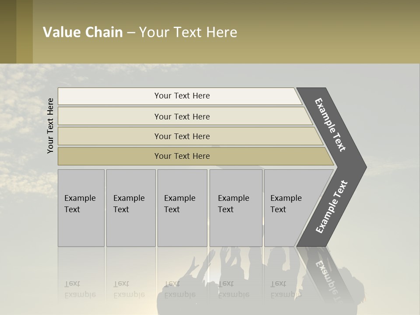Select the dark brown accent strip in header
Image resolution: width=420 pixels, height=315 pixels.
(x=8, y=32)
